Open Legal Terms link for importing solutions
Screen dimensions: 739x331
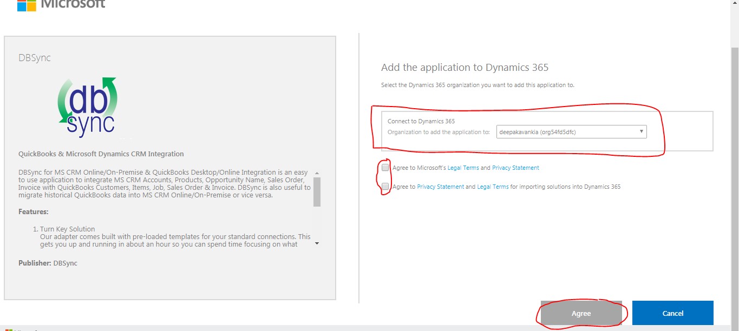pos(493,187)
